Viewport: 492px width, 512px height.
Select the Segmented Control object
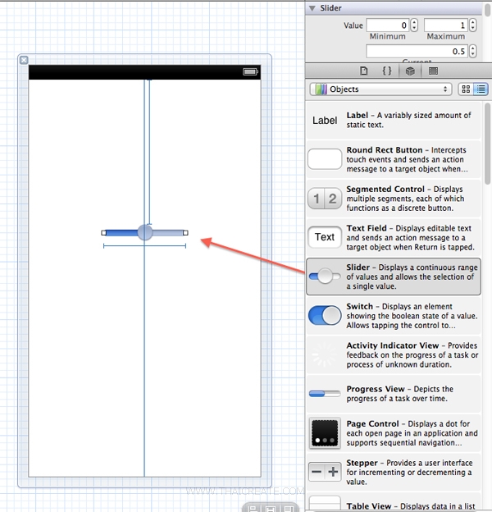click(x=394, y=199)
